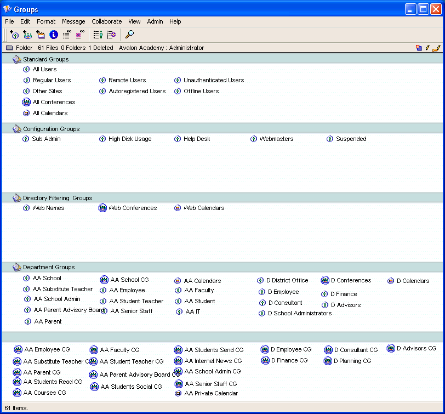Viewport: 445px width, 414px height.
Task: Select the D School Administrators group
Action: [299, 314]
